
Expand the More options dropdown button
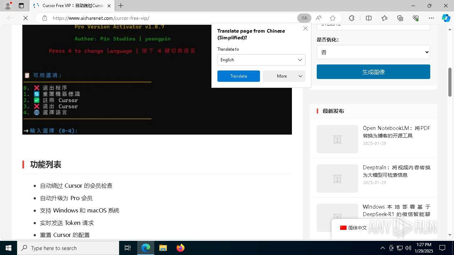point(284,76)
